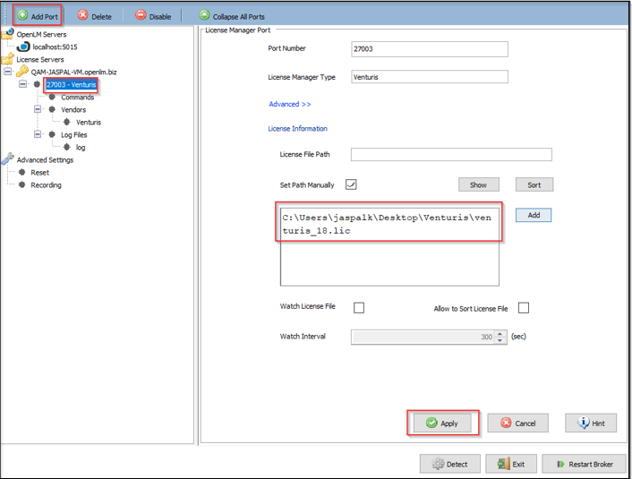Select the localhost:5015 server icon
This screenshot has height=479, width=632.
tap(24, 47)
